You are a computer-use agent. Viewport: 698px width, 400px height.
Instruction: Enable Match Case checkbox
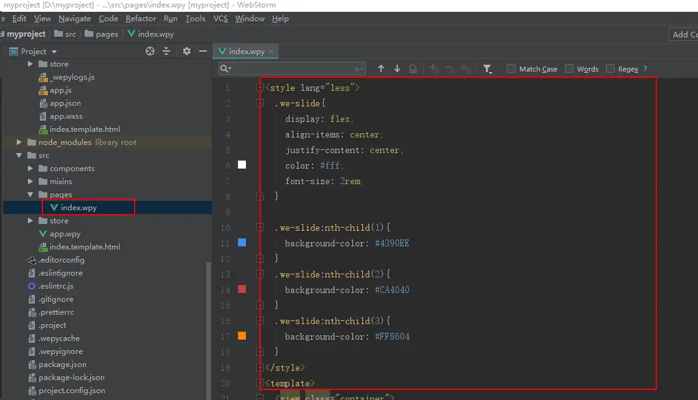tap(511, 68)
